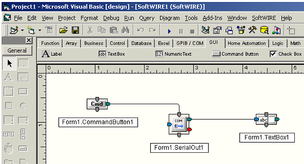The height and width of the screenshot is (164, 304).
Task: Open the Debug menu
Action: [111, 18]
